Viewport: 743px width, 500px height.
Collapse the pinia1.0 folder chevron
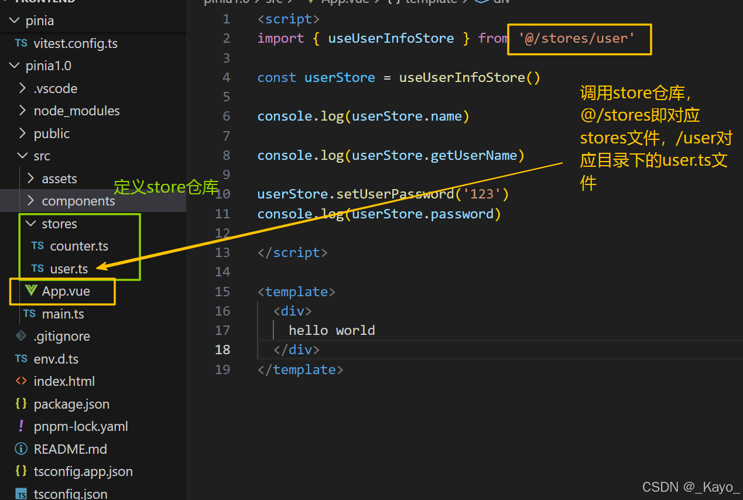tap(15, 66)
